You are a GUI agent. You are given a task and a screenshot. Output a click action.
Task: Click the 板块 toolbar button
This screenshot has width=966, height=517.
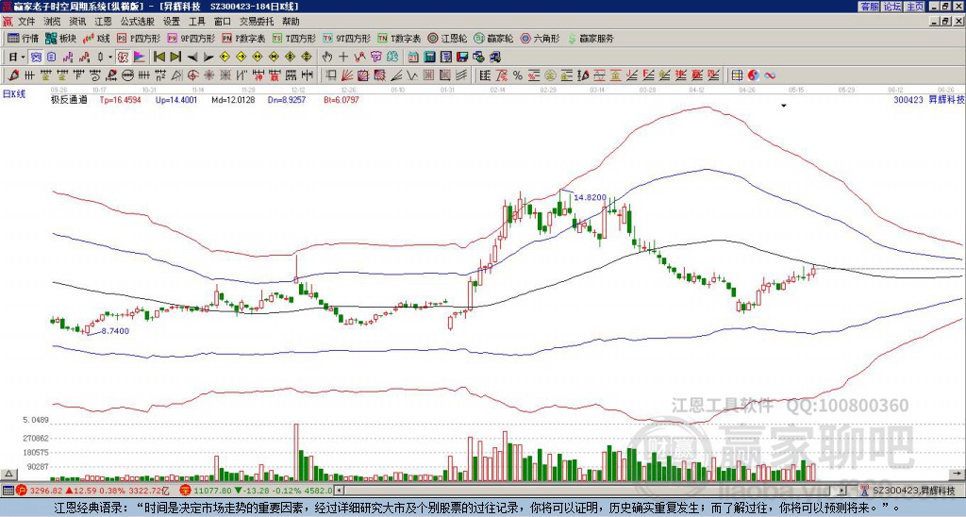pos(60,38)
